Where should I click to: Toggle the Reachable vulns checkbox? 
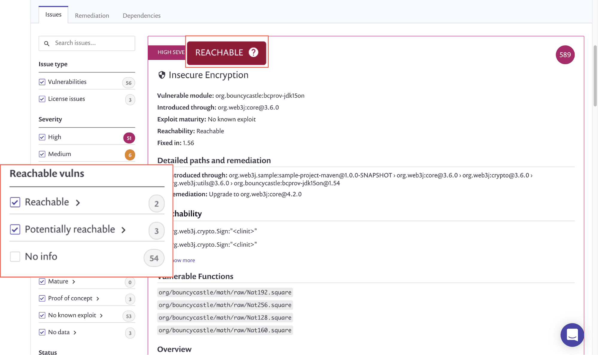[15, 201]
